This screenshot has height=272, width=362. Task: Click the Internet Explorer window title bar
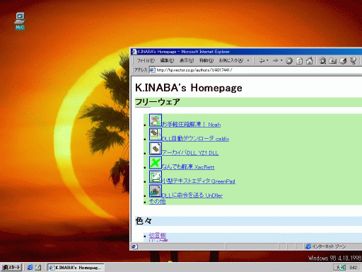tap(246, 52)
